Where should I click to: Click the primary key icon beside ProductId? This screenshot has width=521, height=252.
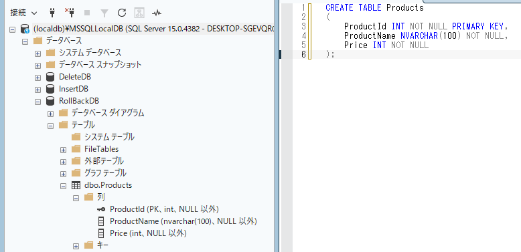coord(101,209)
